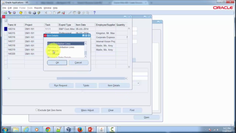
Task: Open the View menu
Action: pos(15,8)
